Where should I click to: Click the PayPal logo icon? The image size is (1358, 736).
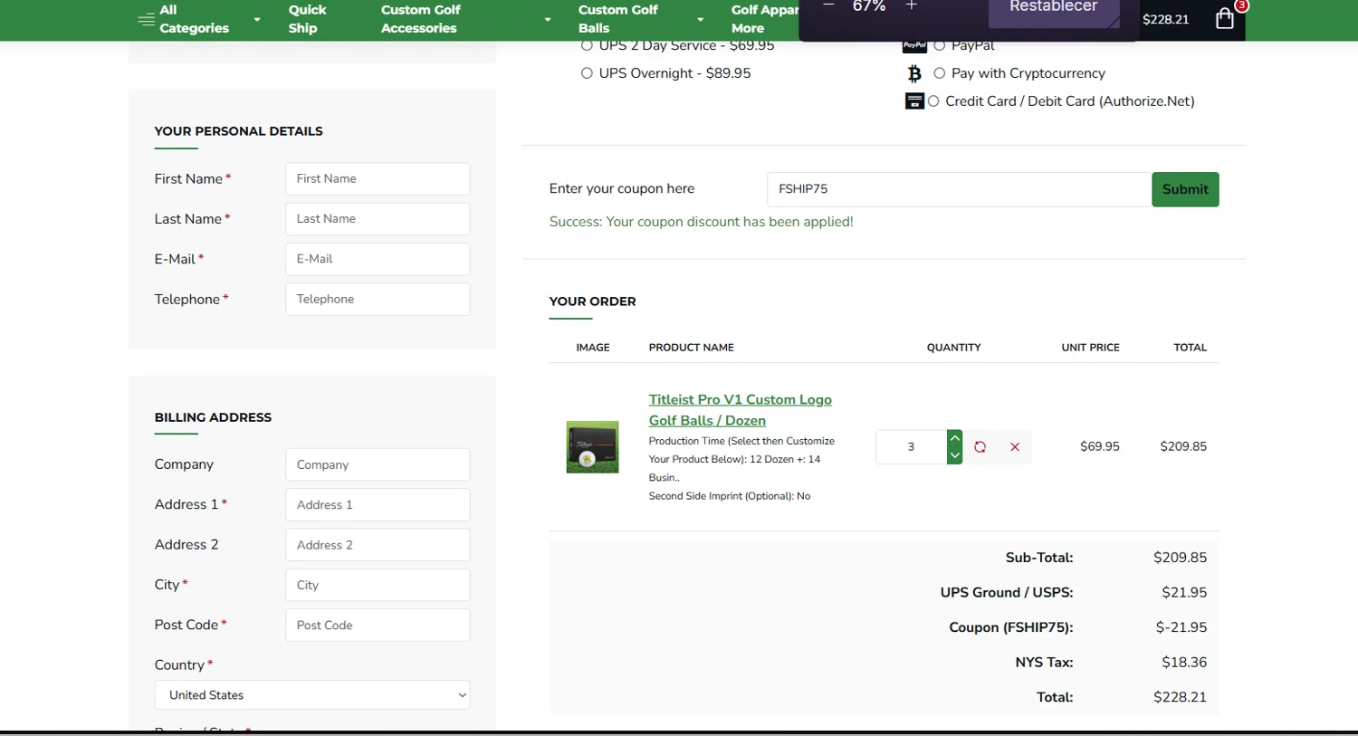point(914,45)
